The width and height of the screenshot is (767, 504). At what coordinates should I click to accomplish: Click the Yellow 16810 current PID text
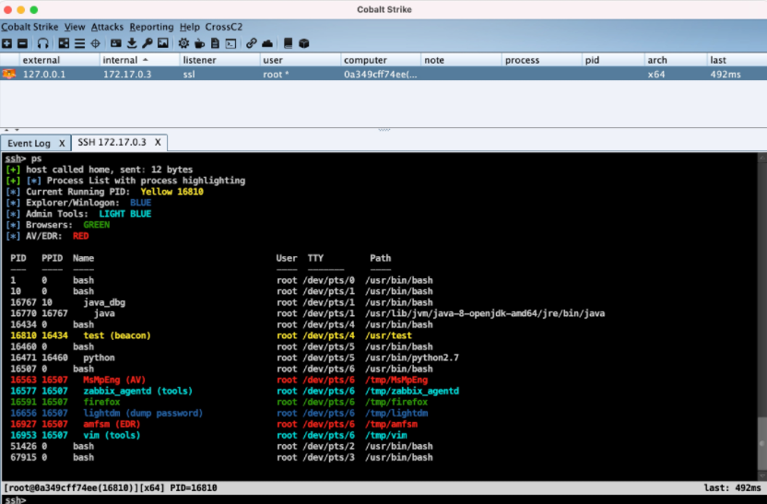(x=171, y=192)
